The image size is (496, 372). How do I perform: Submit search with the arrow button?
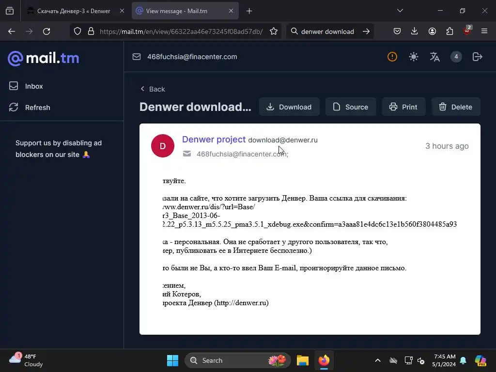366,31
